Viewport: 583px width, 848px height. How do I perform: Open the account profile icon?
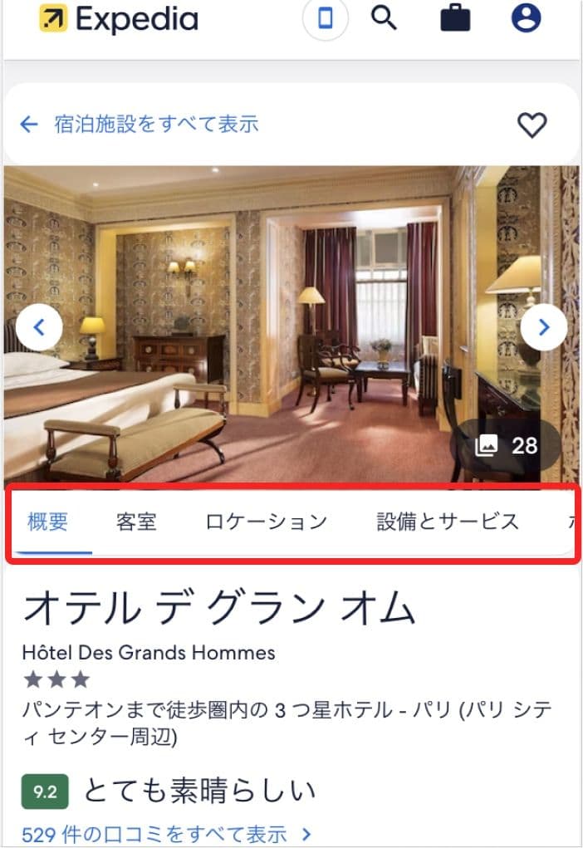pos(527,17)
